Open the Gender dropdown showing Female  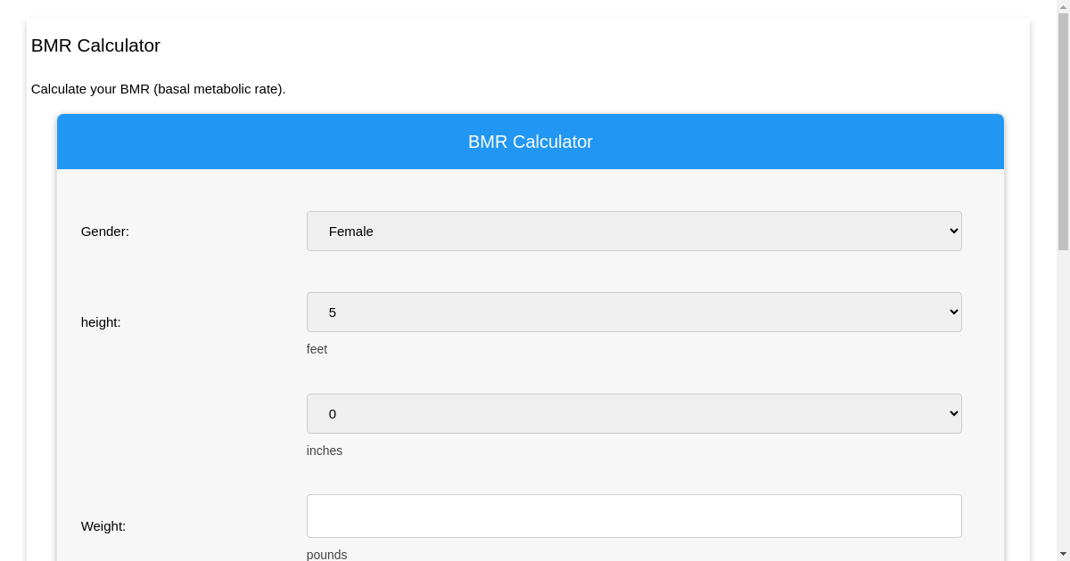point(634,231)
